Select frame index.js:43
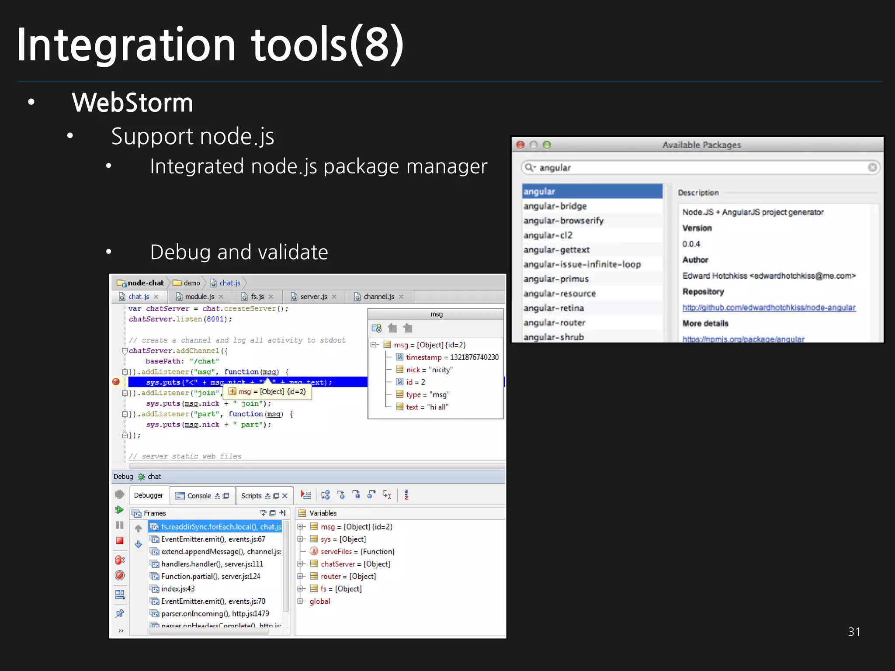Viewport: 895px width, 671px height. click(x=215, y=589)
